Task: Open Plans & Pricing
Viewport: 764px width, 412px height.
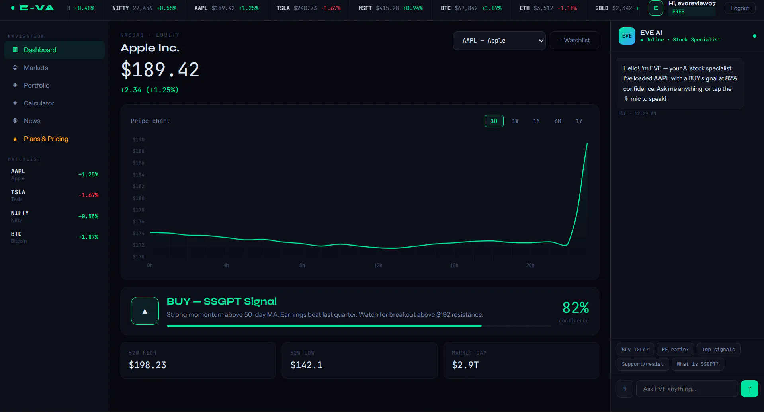Action: pyautogui.click(x=55, y=139)
